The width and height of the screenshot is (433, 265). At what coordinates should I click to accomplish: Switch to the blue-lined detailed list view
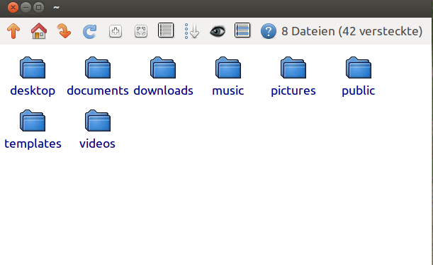click(x=242, y=30)
